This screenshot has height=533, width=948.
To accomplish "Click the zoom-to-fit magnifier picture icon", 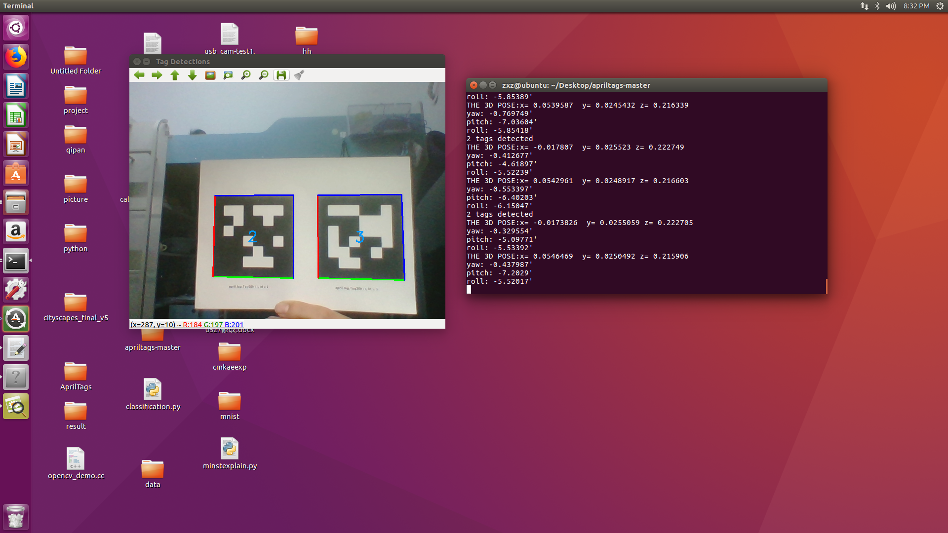I will (228, 75).
